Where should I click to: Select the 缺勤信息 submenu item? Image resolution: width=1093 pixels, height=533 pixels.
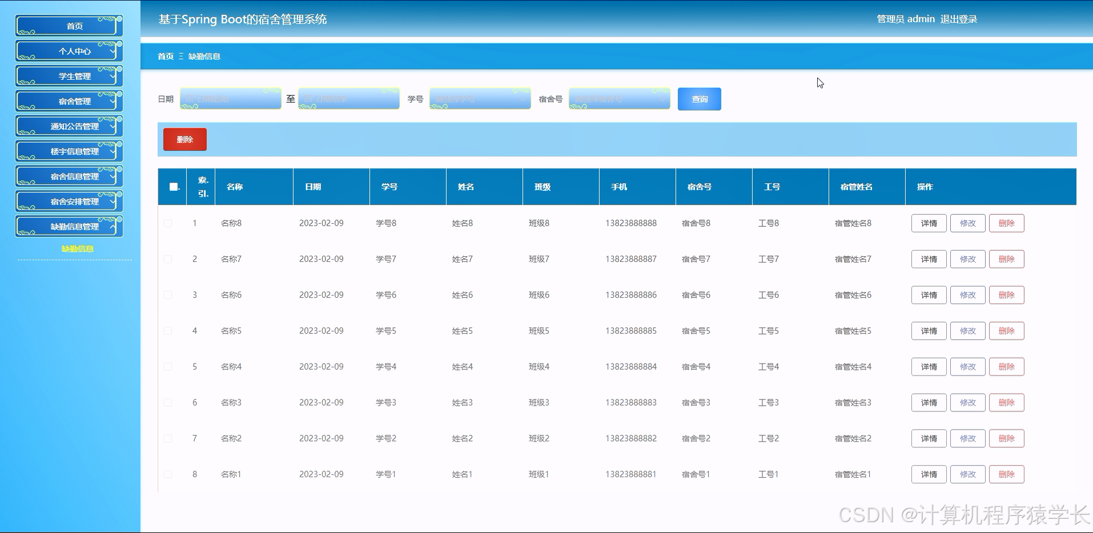coord(77,249)
